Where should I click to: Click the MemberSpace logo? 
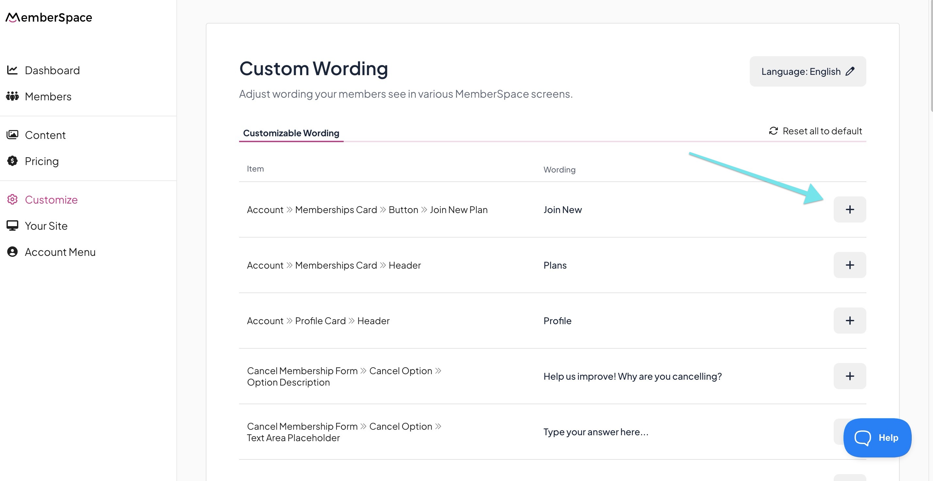point(49,17)
